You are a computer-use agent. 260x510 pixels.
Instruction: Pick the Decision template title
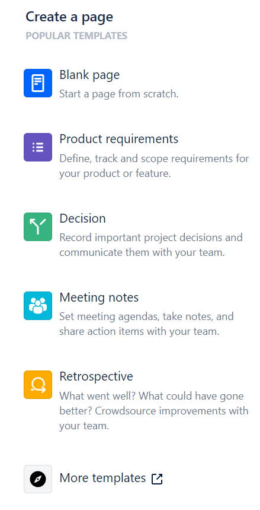[x=82, y=218]
